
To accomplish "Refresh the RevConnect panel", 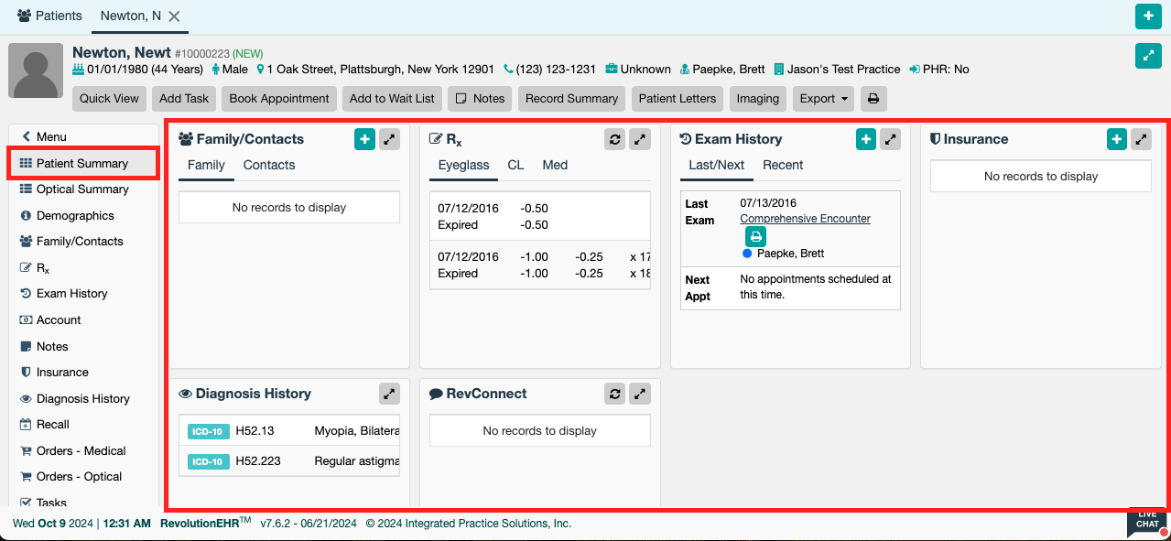I will (x=615, y=394).
